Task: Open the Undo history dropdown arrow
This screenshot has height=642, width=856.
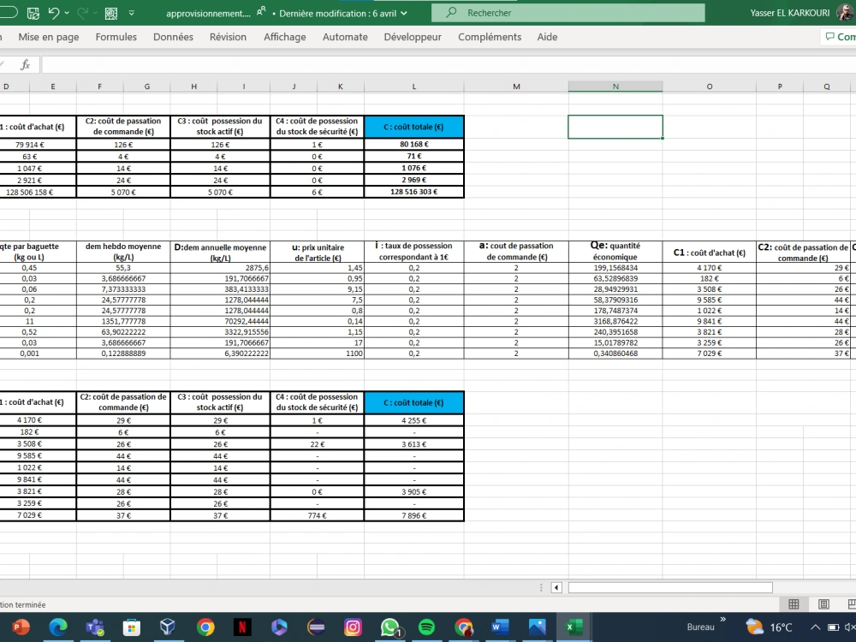Action: pos(67,13)
